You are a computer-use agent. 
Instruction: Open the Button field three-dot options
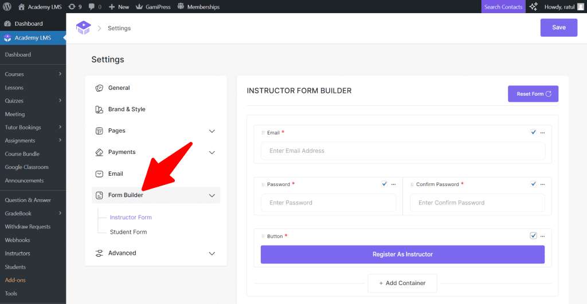pyautogui.click(x=542, y=236)
